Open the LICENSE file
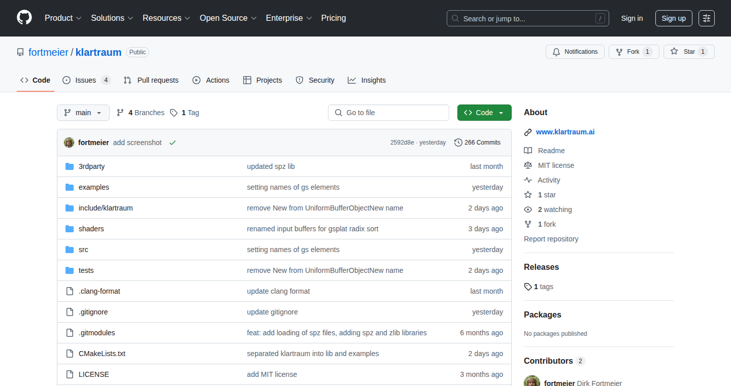The height and width of the screenshot is (386, 731). click(x=94, y=374)
